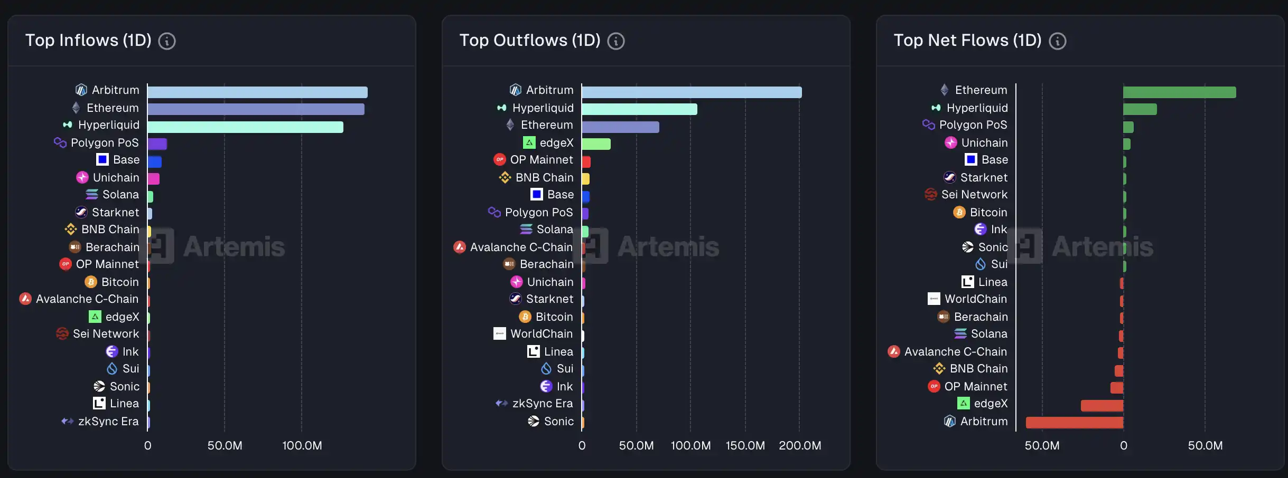The width and height of the screenshot is (1288, 478).
Task: Select the WorldChain logo in Top Outflows chart
Action: click(499, 333)
